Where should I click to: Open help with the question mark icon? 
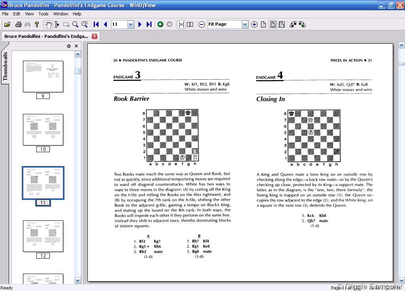point(37,24)
